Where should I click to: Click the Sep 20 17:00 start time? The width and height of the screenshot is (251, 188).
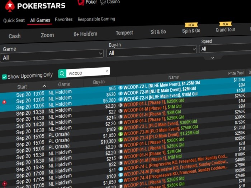[30, 174]
